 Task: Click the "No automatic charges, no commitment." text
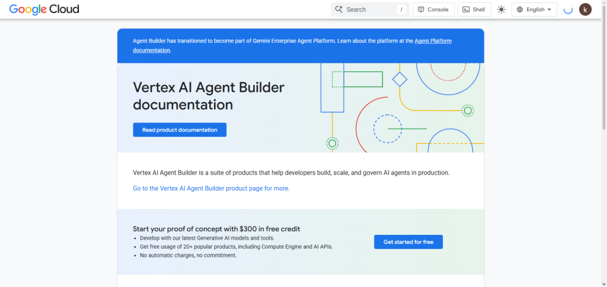(188, 255)
